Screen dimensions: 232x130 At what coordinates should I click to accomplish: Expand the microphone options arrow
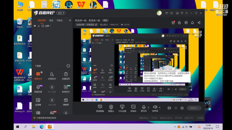coord(148,107)
